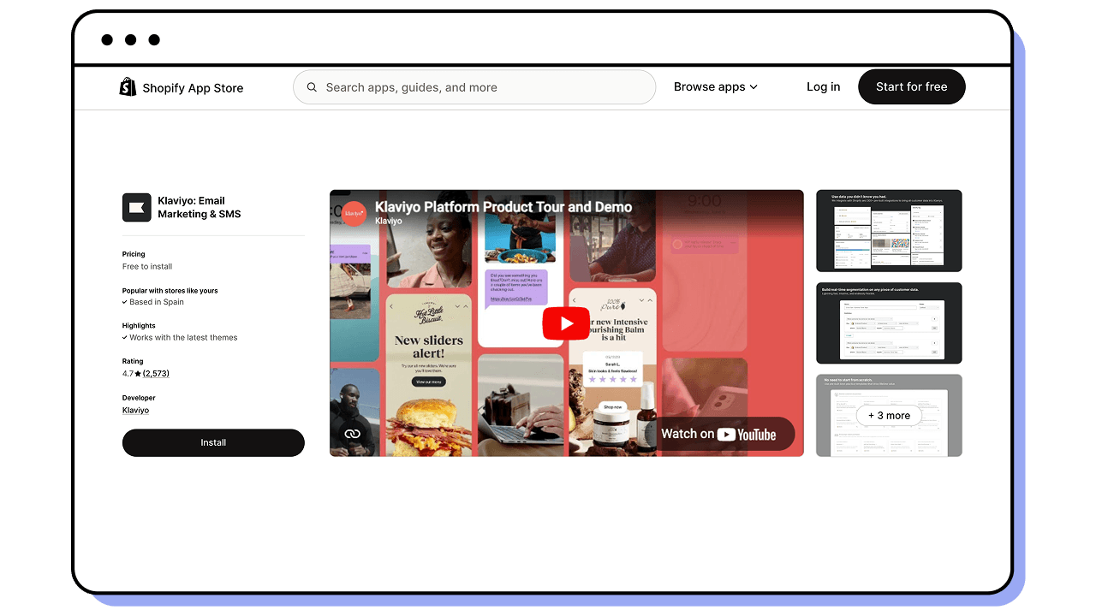Screen dimensions: 1096x616
Task: Open the 2,573 reviews link
Action: 155,373
